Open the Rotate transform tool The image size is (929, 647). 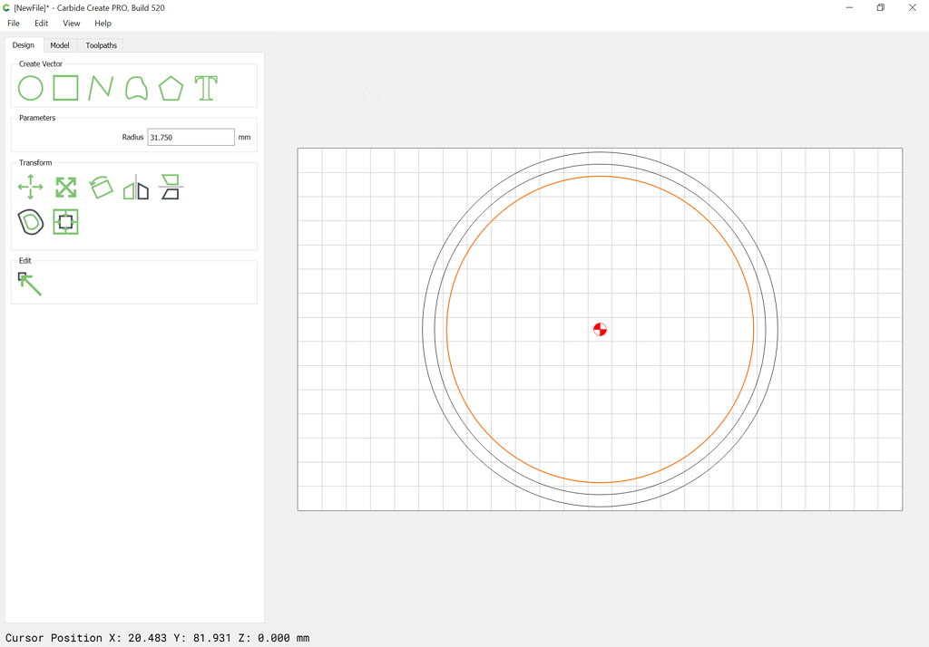(100, 188)
